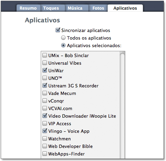Click the UniWar label in list
The width and height of the screenshot is (166, 161).
(x=56, y=71)
